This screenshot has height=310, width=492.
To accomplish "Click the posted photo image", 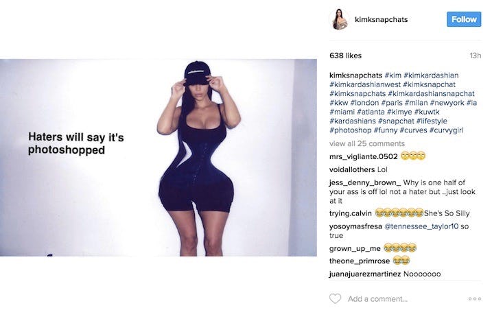I will tap(158, 158).
